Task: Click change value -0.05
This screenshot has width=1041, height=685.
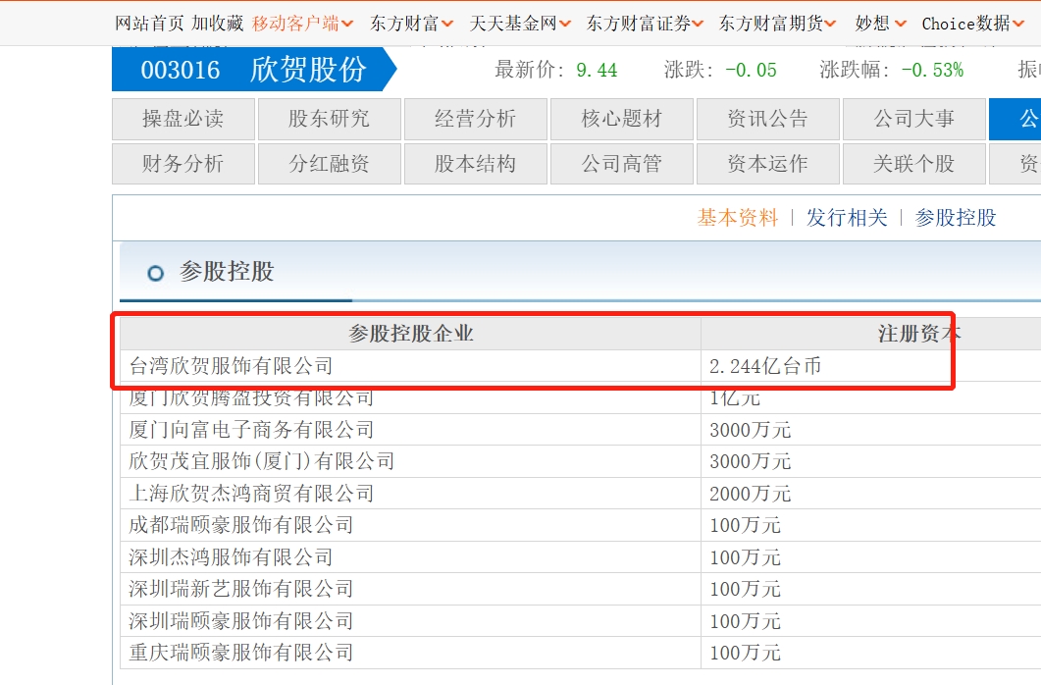Action: click(751, 70)
